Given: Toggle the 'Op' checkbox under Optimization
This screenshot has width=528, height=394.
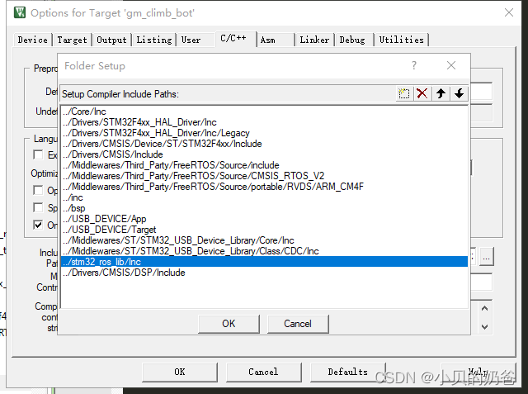Looking at the screenshot, I should click(x=38, y=190).
